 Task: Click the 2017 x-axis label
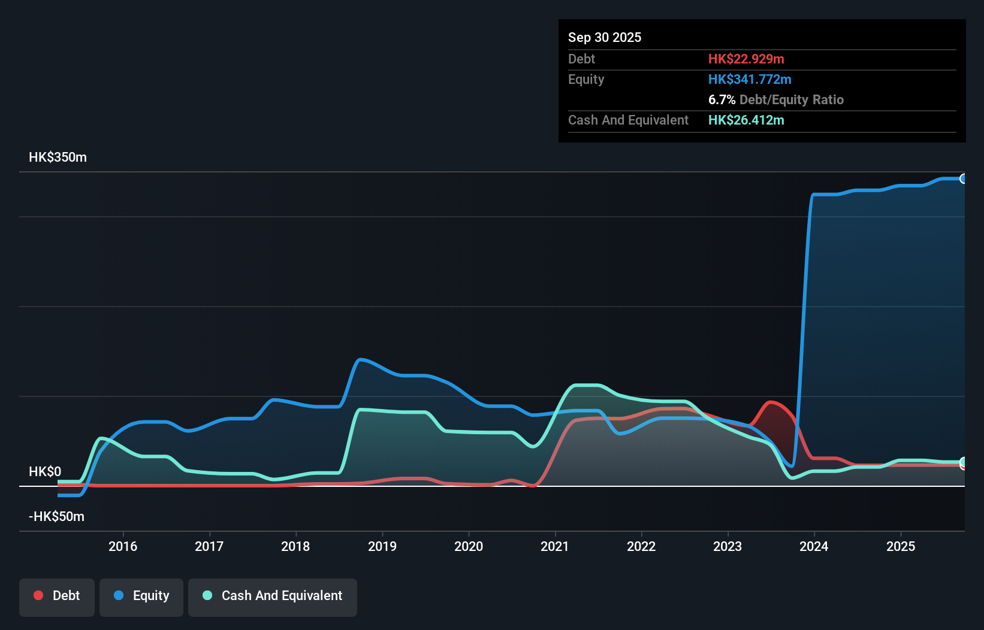[209, 546]
